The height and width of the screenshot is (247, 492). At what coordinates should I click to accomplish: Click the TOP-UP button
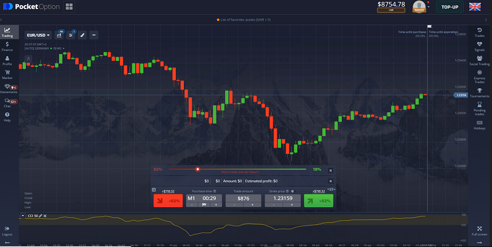click(x=450, y=7)
